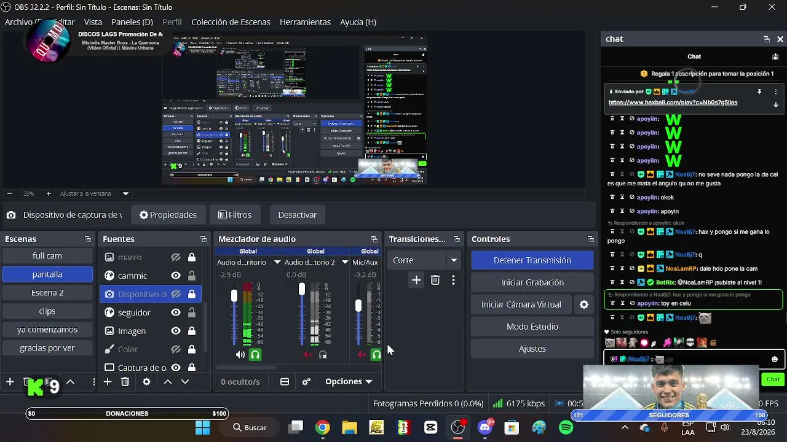The image size is (787, 442).
Task: Open the Vista menu
Action: click(93, 22)
